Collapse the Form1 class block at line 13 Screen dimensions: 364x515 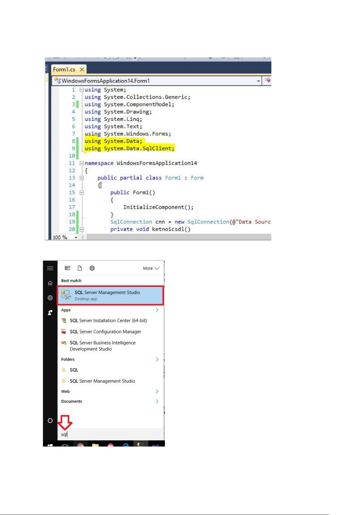[82, 178]
